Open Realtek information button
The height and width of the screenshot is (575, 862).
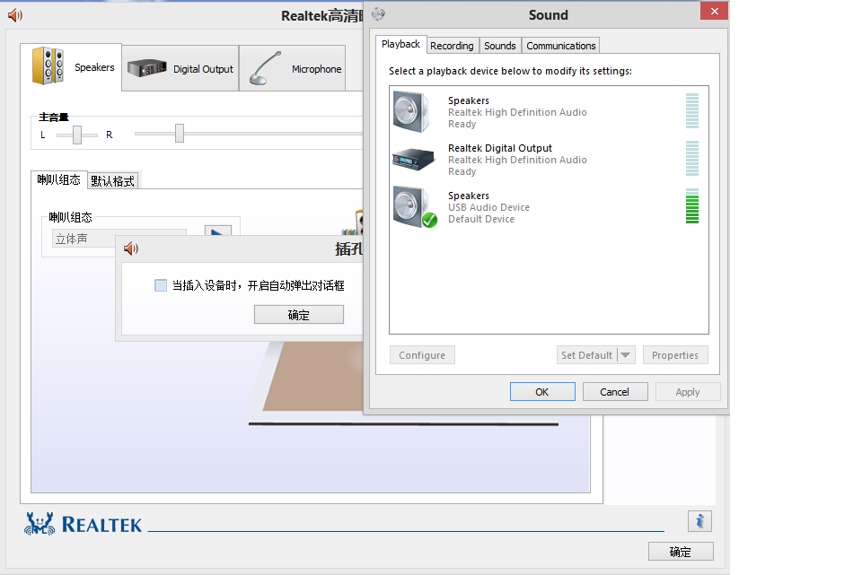[x=699, y=521]
